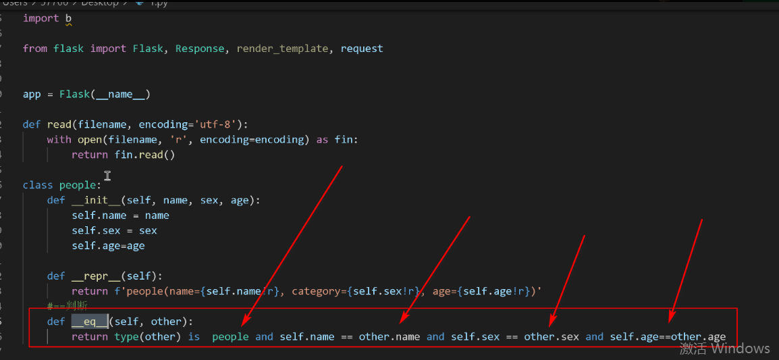779x360 pixels.
Task: Click the __repr__ method name
Action: tap(96, 276)
